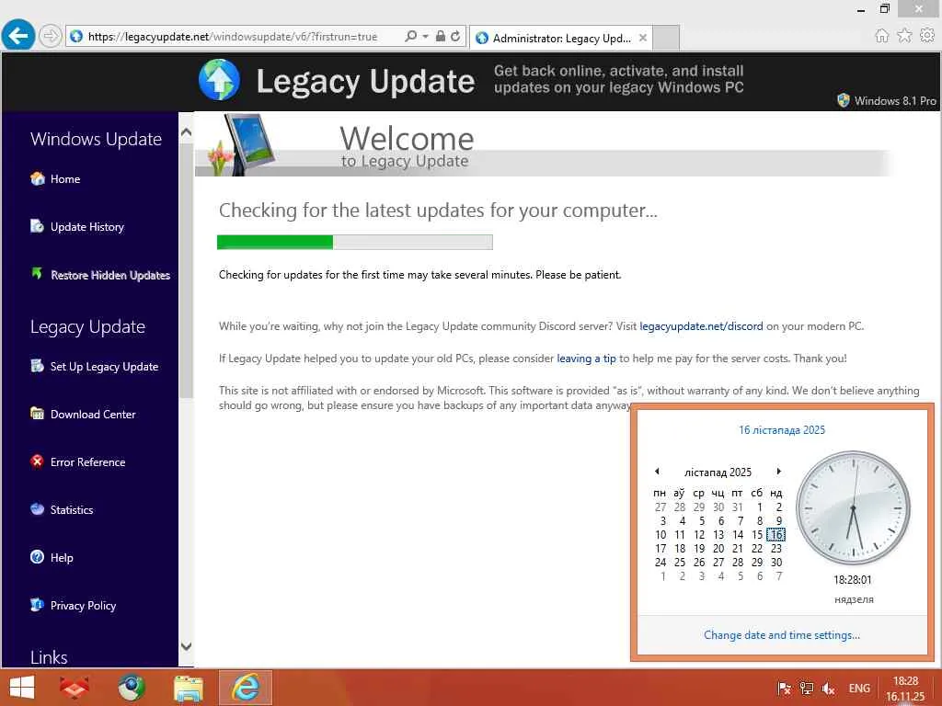Open Restore Hidden Updates
Viewport: 942px width, 706px height.
[110, 275]
